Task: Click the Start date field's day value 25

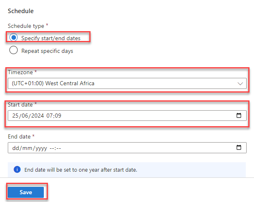Action: (16, 116)
